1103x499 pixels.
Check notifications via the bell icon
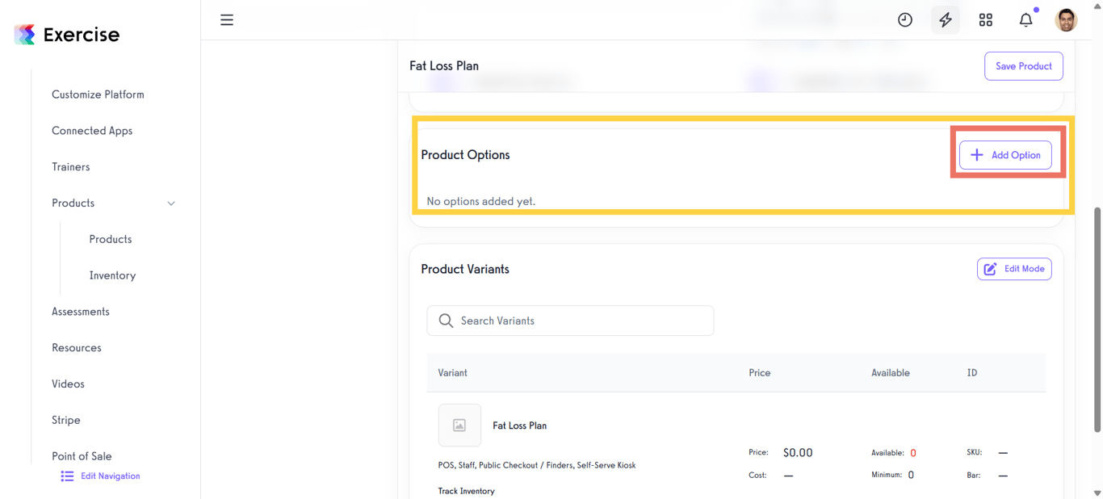tap(1025, 19)
